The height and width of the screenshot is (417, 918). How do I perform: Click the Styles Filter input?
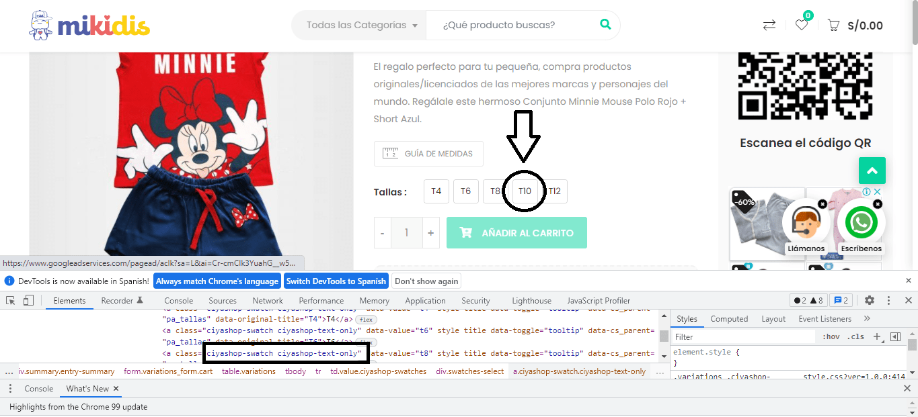pos(743,336)
